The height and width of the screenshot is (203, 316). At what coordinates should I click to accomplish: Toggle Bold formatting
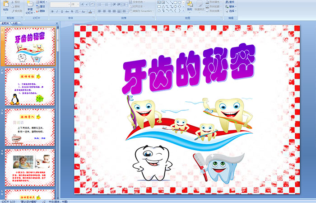click(52, 11)
